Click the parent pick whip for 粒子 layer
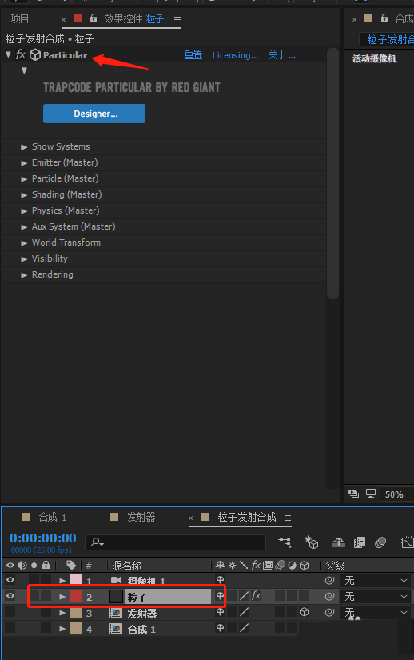The image size is (414, 660). pyautogui.click(x=329, y=597)
